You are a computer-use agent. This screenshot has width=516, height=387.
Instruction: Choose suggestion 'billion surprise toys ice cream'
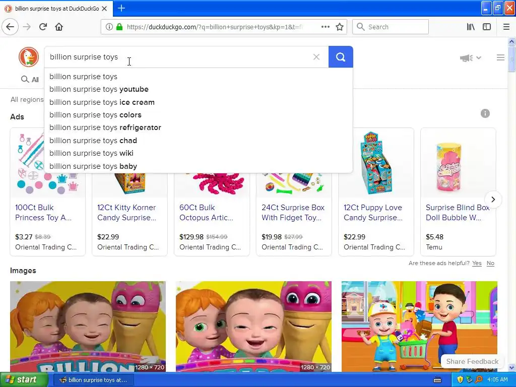[x=199, y=102]
